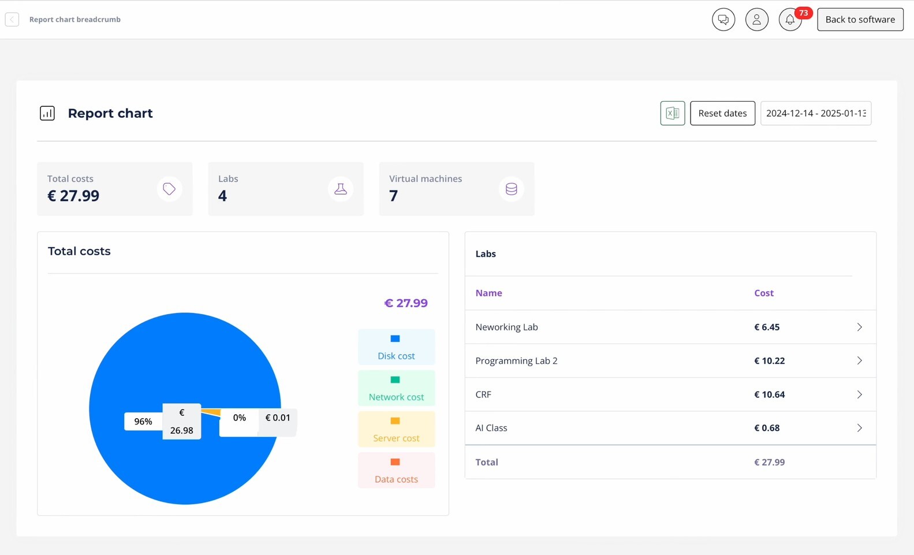Viewport: 914px width, 555px height.
Task: Open the notifications bell with 73 badge
Action: [x=790, y=20]
